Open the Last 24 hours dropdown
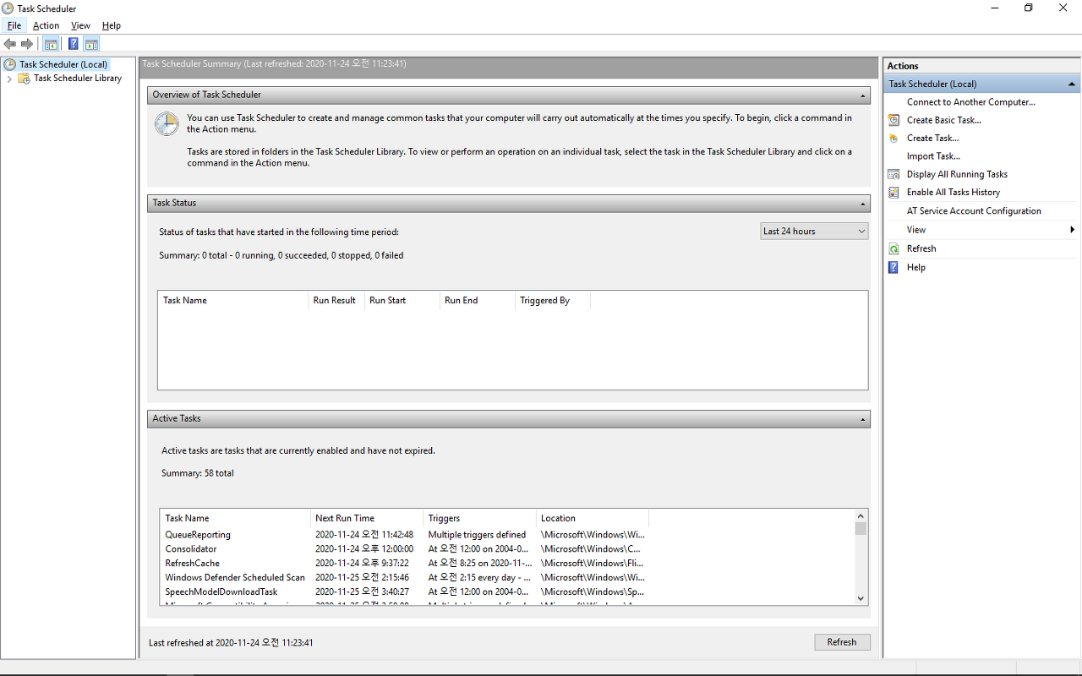 coord(814,231)
